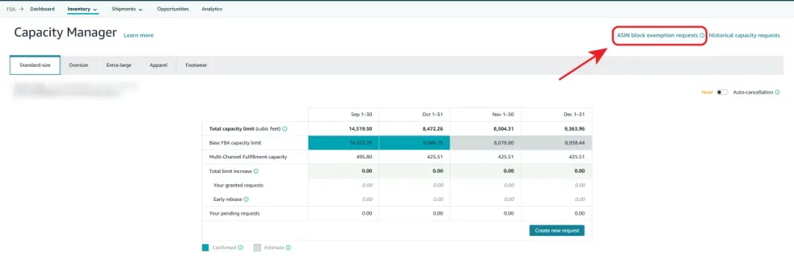This screenshot has width=794, height=264.
Task: Click Your granted requests row label
Action: click(238, 186)
